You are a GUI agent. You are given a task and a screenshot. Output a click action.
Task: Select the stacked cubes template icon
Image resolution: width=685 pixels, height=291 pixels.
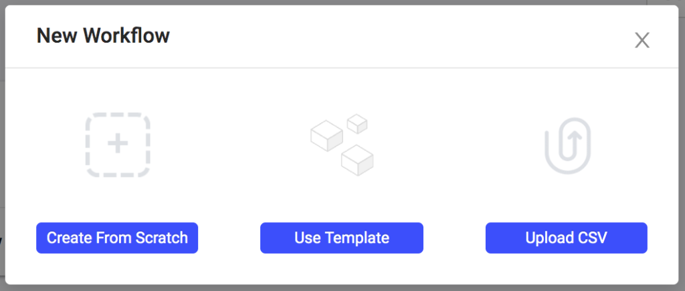(342, 145)
